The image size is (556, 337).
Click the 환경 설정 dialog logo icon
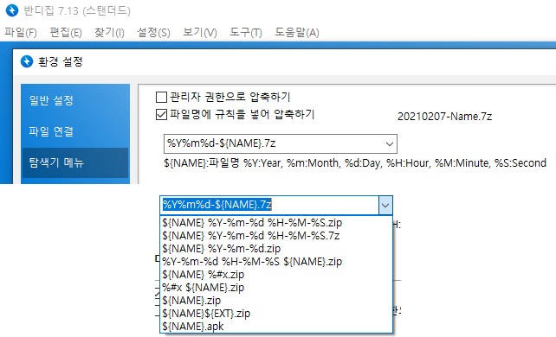pos(27,61)
